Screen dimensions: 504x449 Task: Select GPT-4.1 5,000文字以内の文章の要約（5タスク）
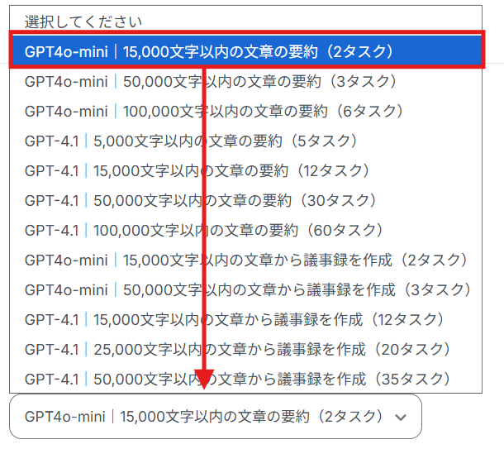click(245, 141)
